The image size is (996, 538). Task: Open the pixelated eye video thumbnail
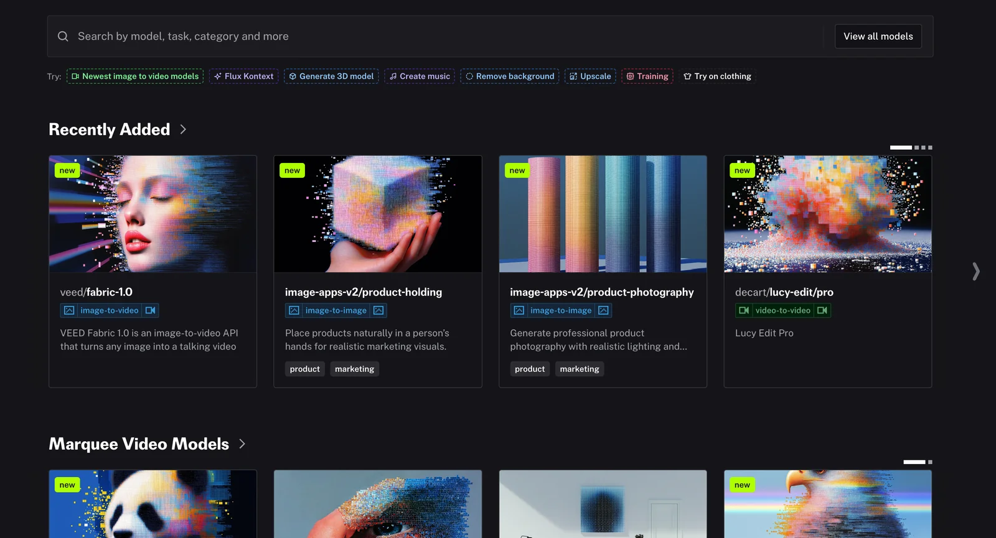(378, 504)
